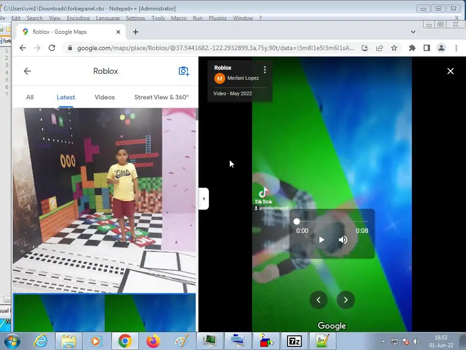The width and height of the screenshot is (466, 350).
Task: Open the network tray icon
Action: [x=395, y=341]
